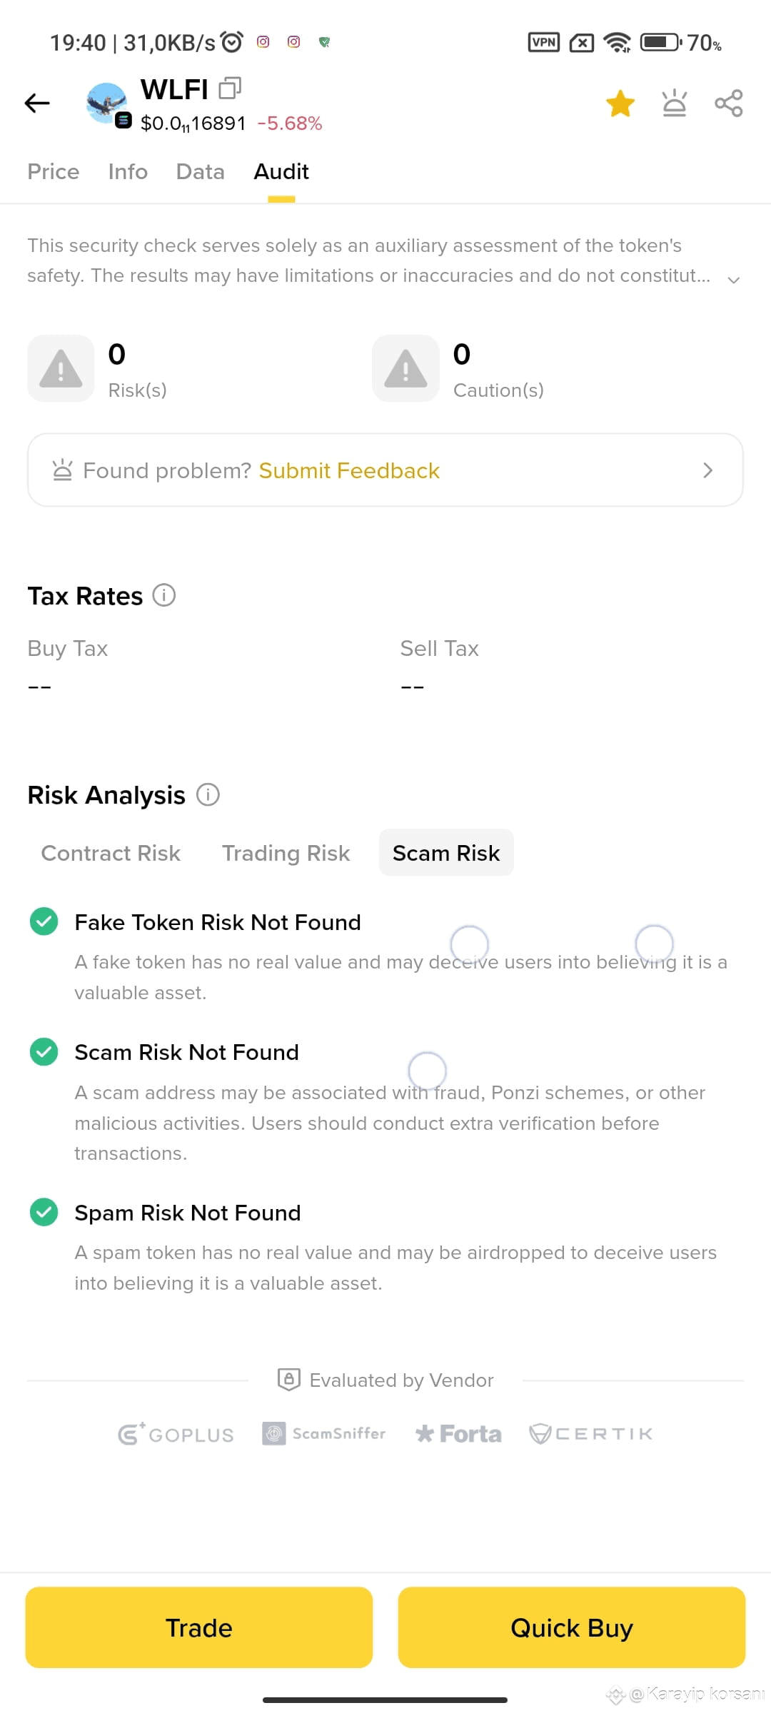Open the price alert siren icon
The height and width of the screenshot is (1713, 771).
675,103
